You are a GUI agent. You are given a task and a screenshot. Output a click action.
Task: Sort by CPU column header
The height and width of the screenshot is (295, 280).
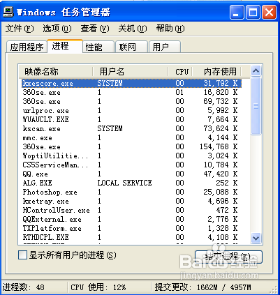click(179, 71)
